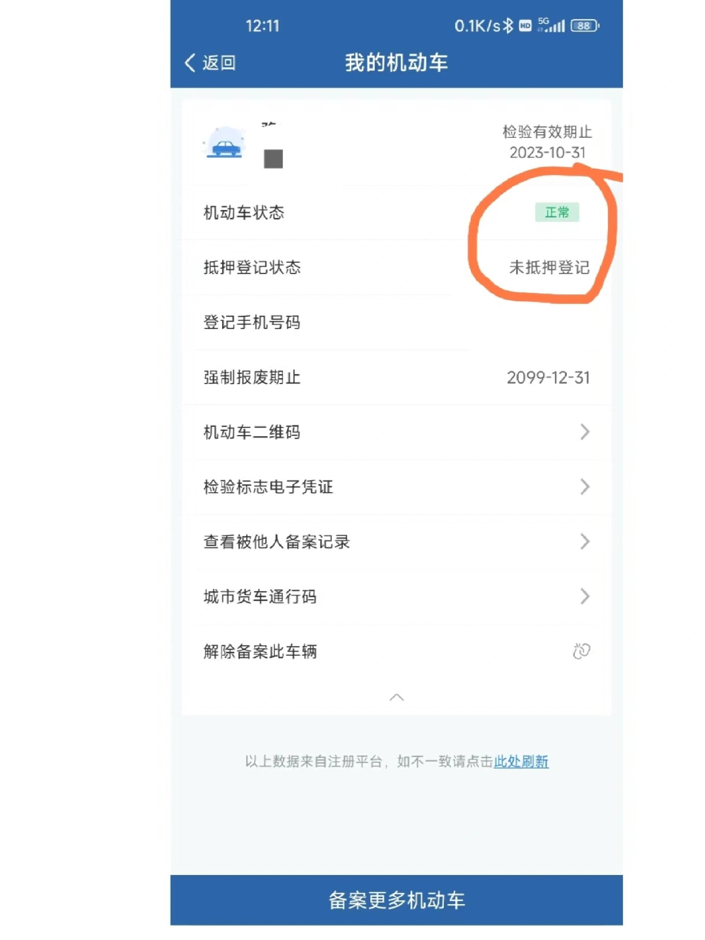Tap the 未抵押登记 status value

(549, 267)
